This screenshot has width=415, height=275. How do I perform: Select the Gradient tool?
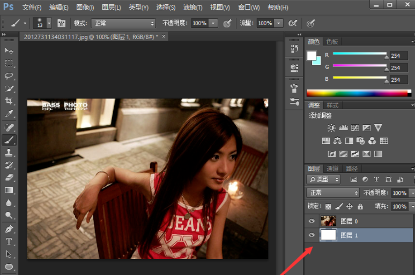(x=9, y=190)
